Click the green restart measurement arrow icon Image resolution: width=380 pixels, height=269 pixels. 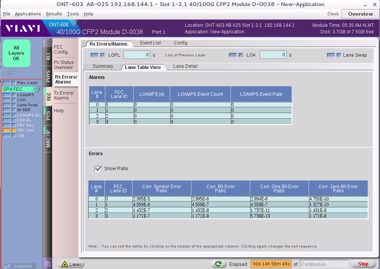point(218,264)
